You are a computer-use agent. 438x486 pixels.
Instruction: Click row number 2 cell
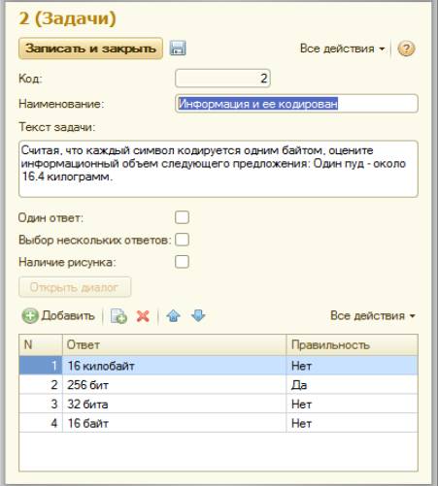(x=41, y=385)
